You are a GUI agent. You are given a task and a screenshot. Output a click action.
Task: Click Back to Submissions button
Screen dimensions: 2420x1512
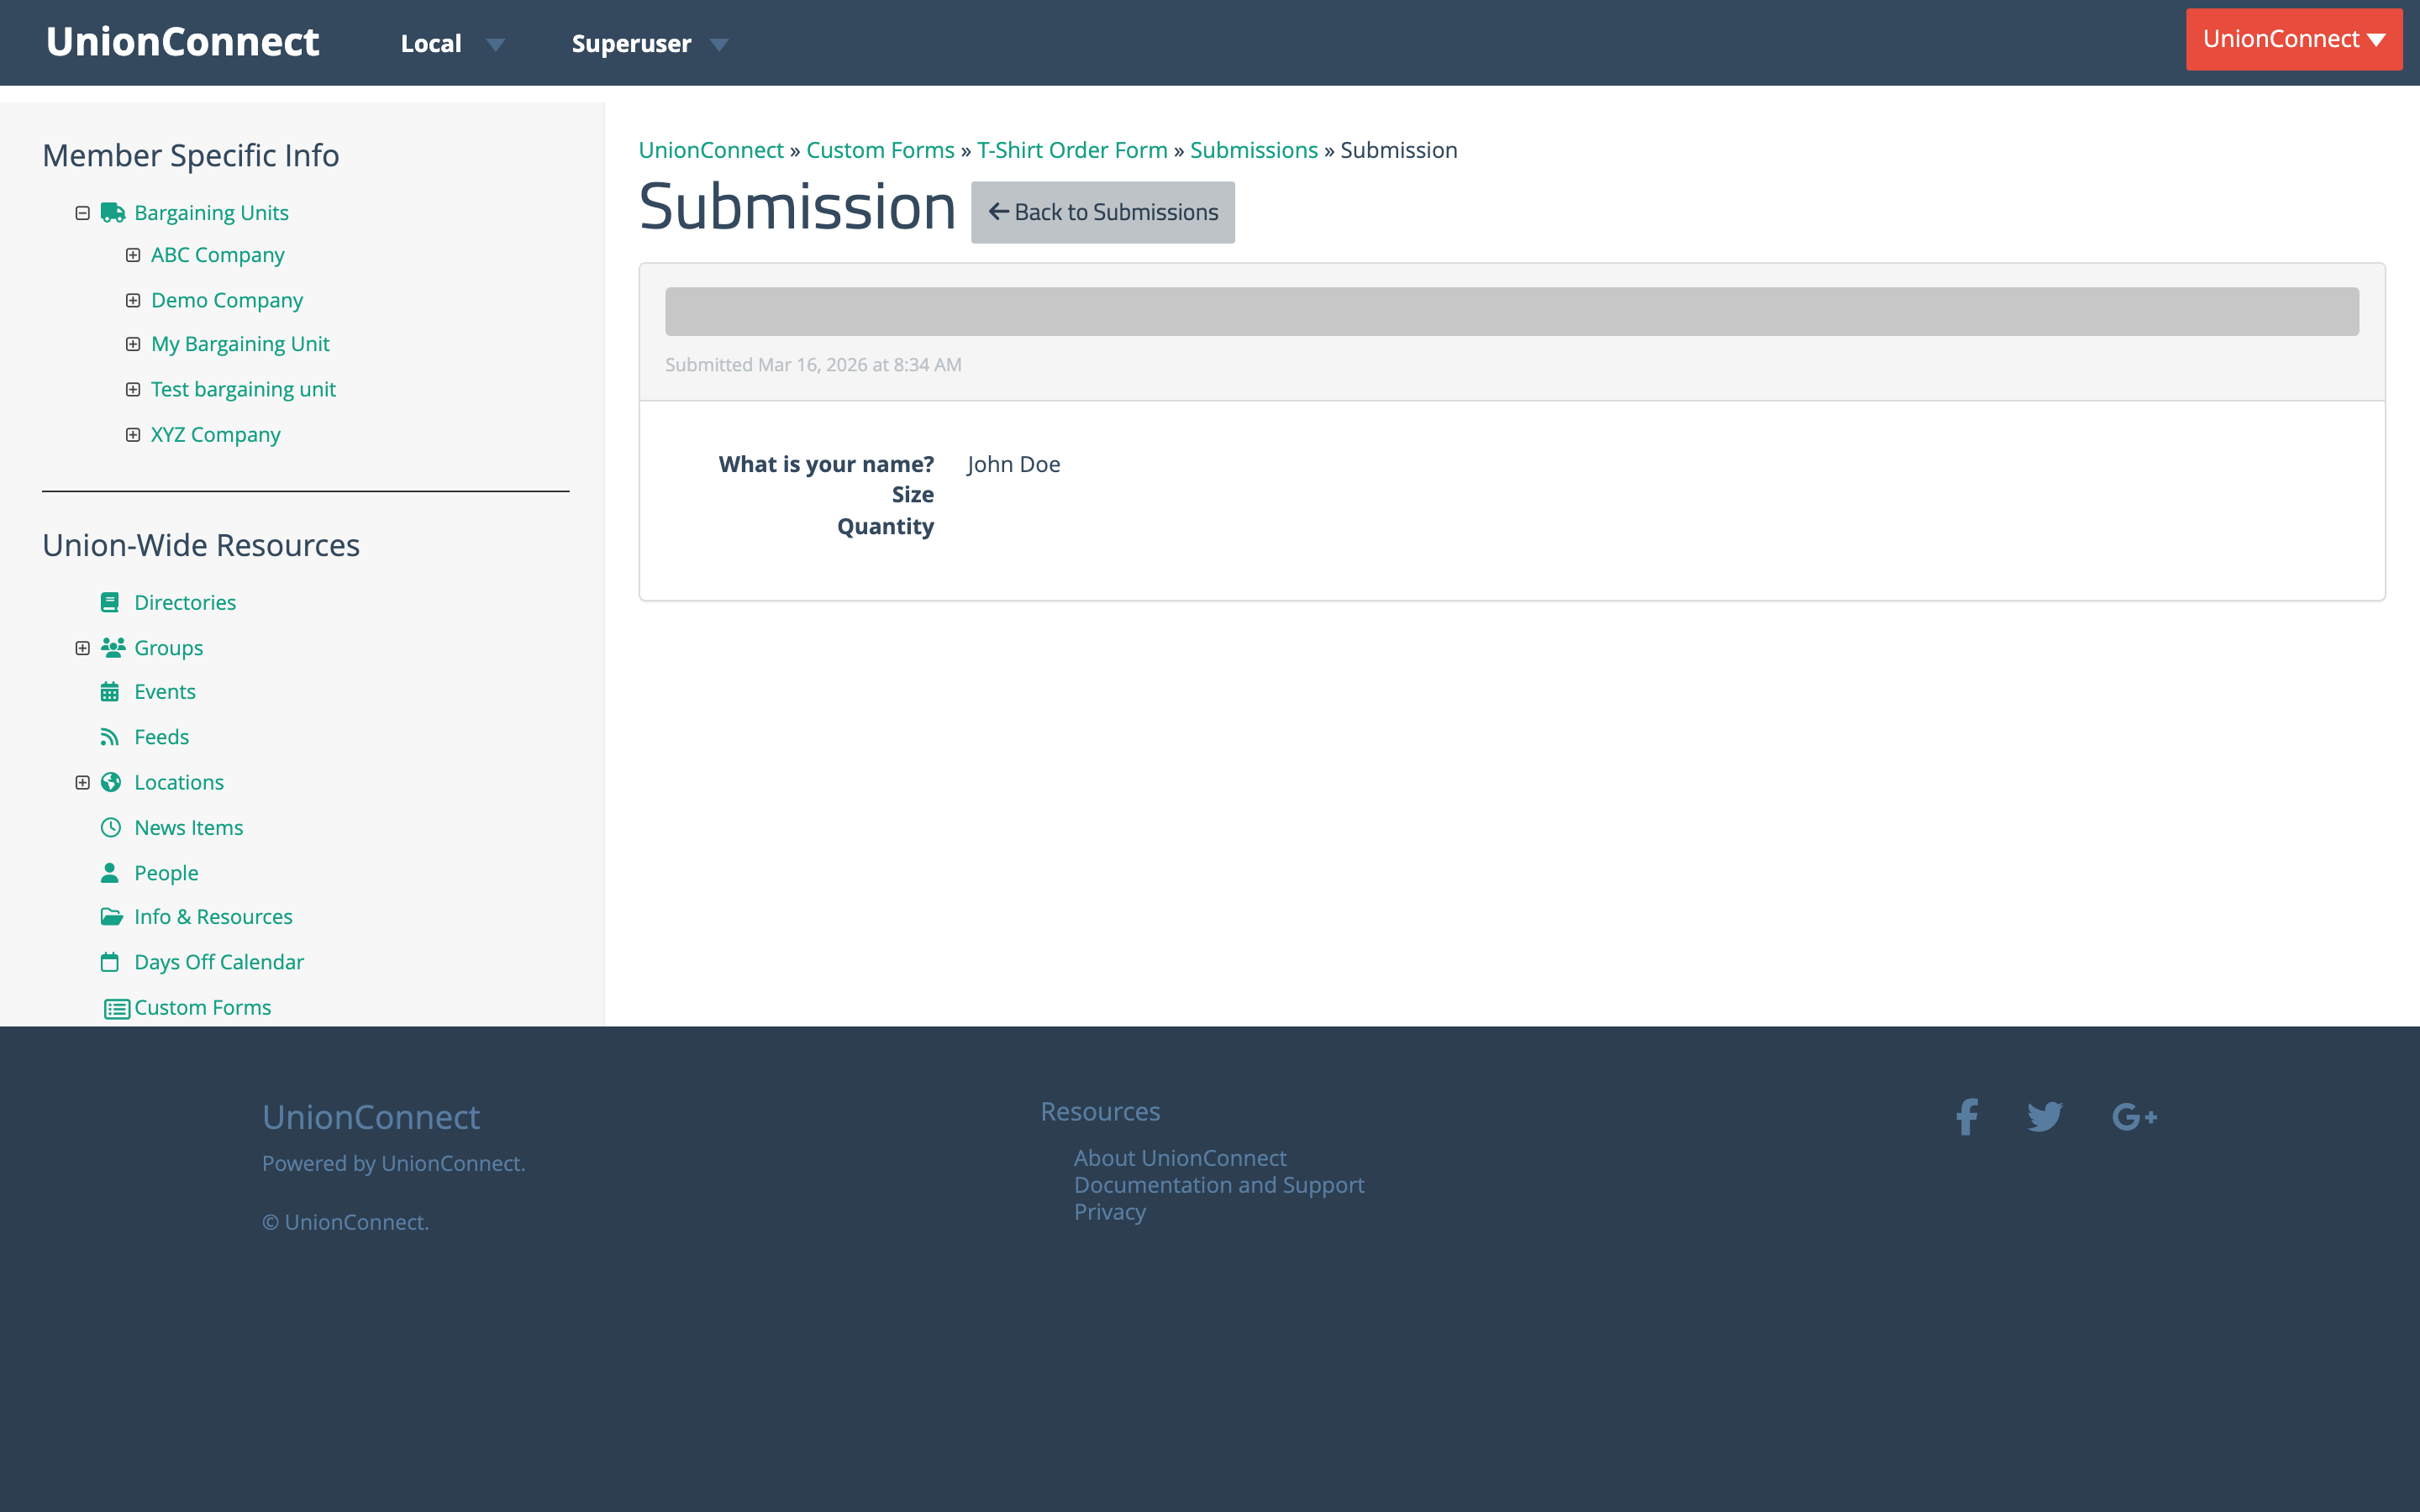[x=1102, y=212]
